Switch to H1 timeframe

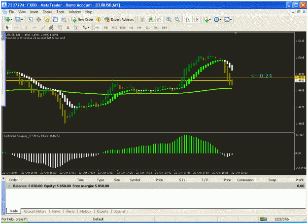(131, 28)
